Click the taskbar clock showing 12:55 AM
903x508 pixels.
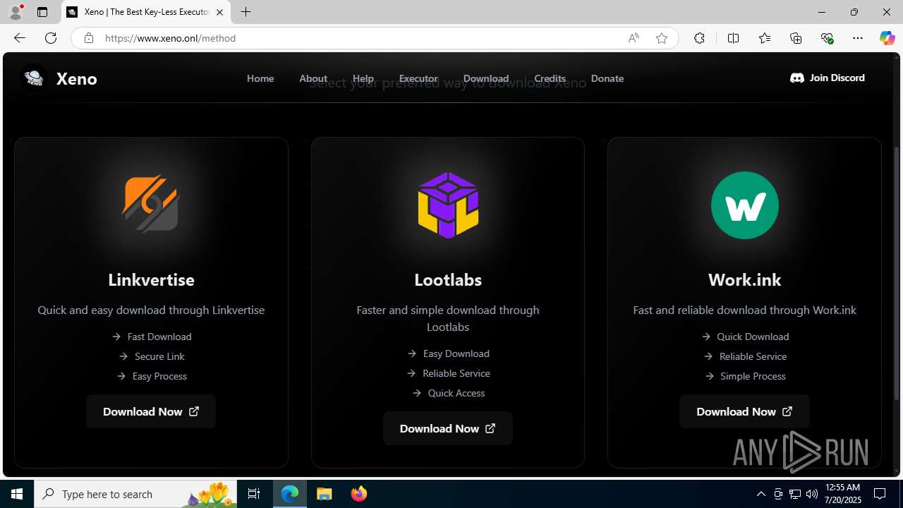click(x=842, y=494)
